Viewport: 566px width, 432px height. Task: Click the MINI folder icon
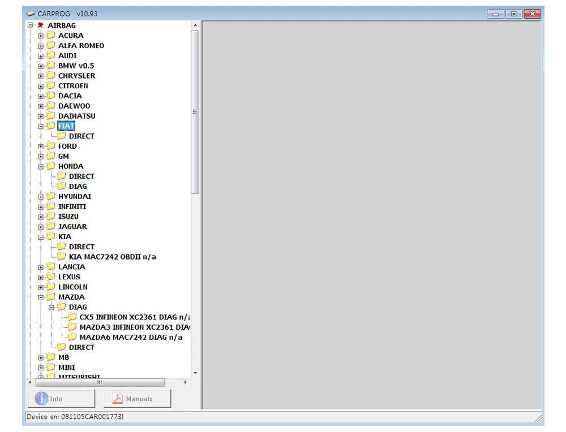point(51,367)
